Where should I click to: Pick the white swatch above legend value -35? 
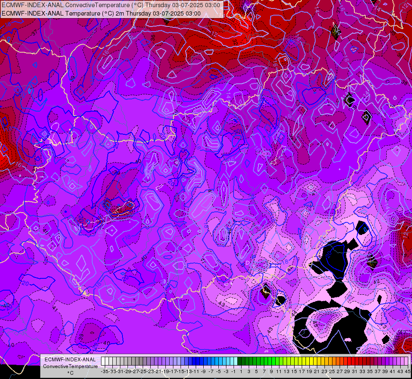[x=103, y=361]
